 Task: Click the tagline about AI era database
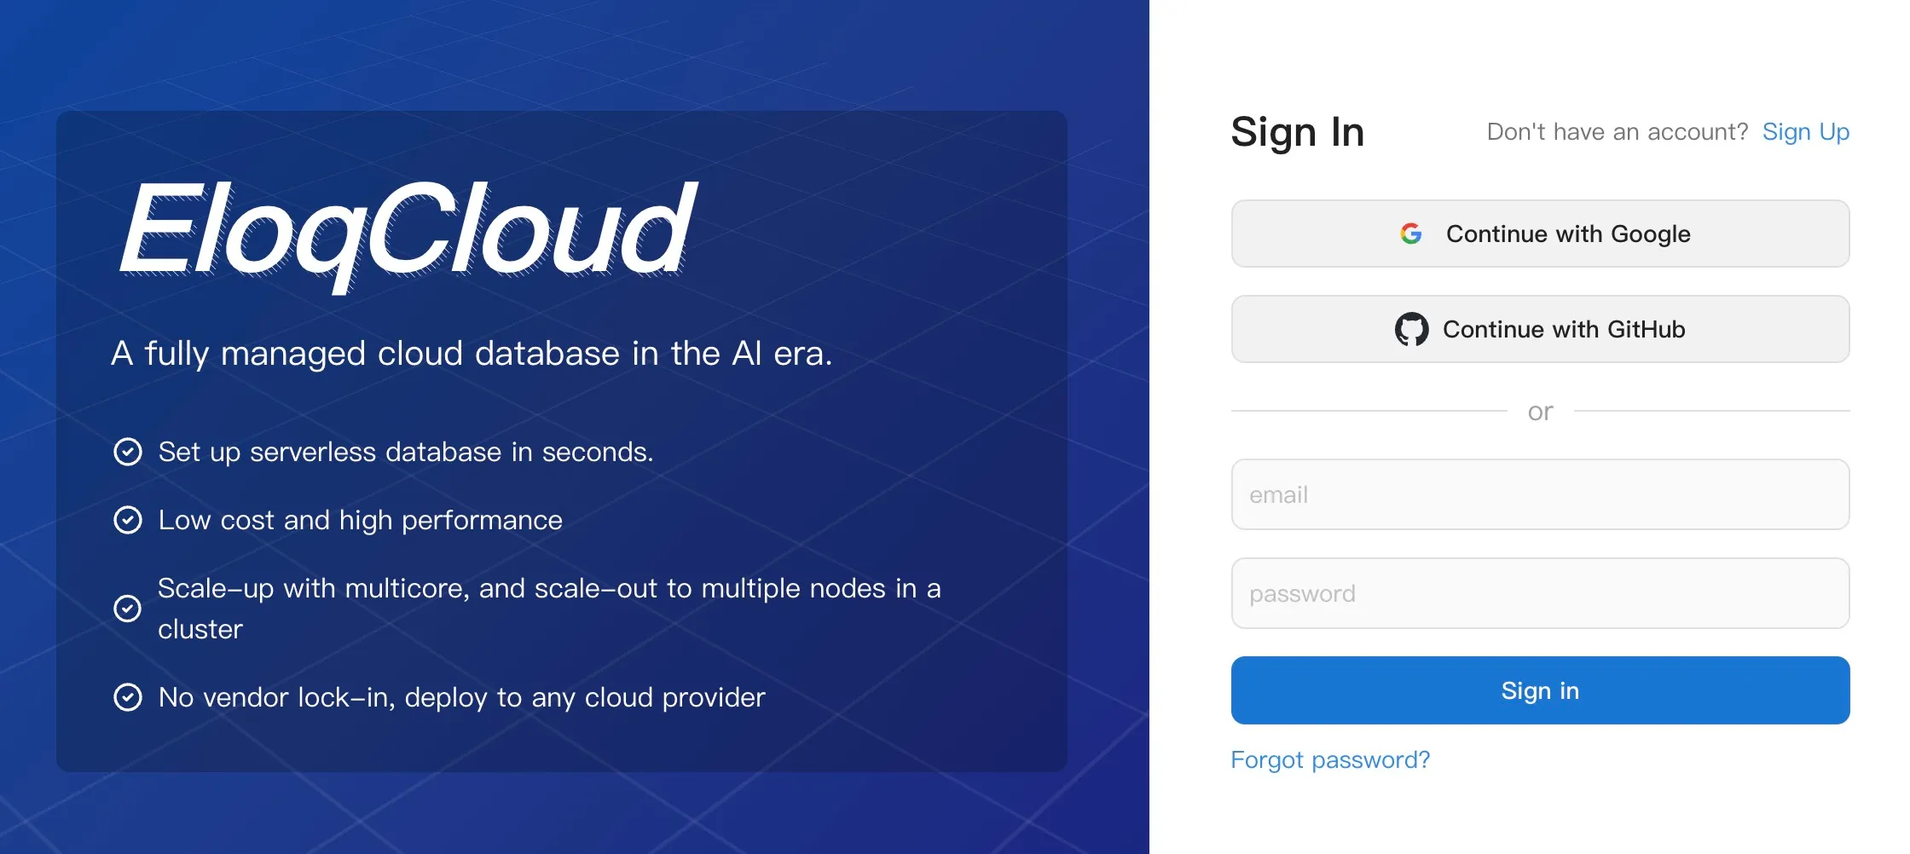coord(471,353)
